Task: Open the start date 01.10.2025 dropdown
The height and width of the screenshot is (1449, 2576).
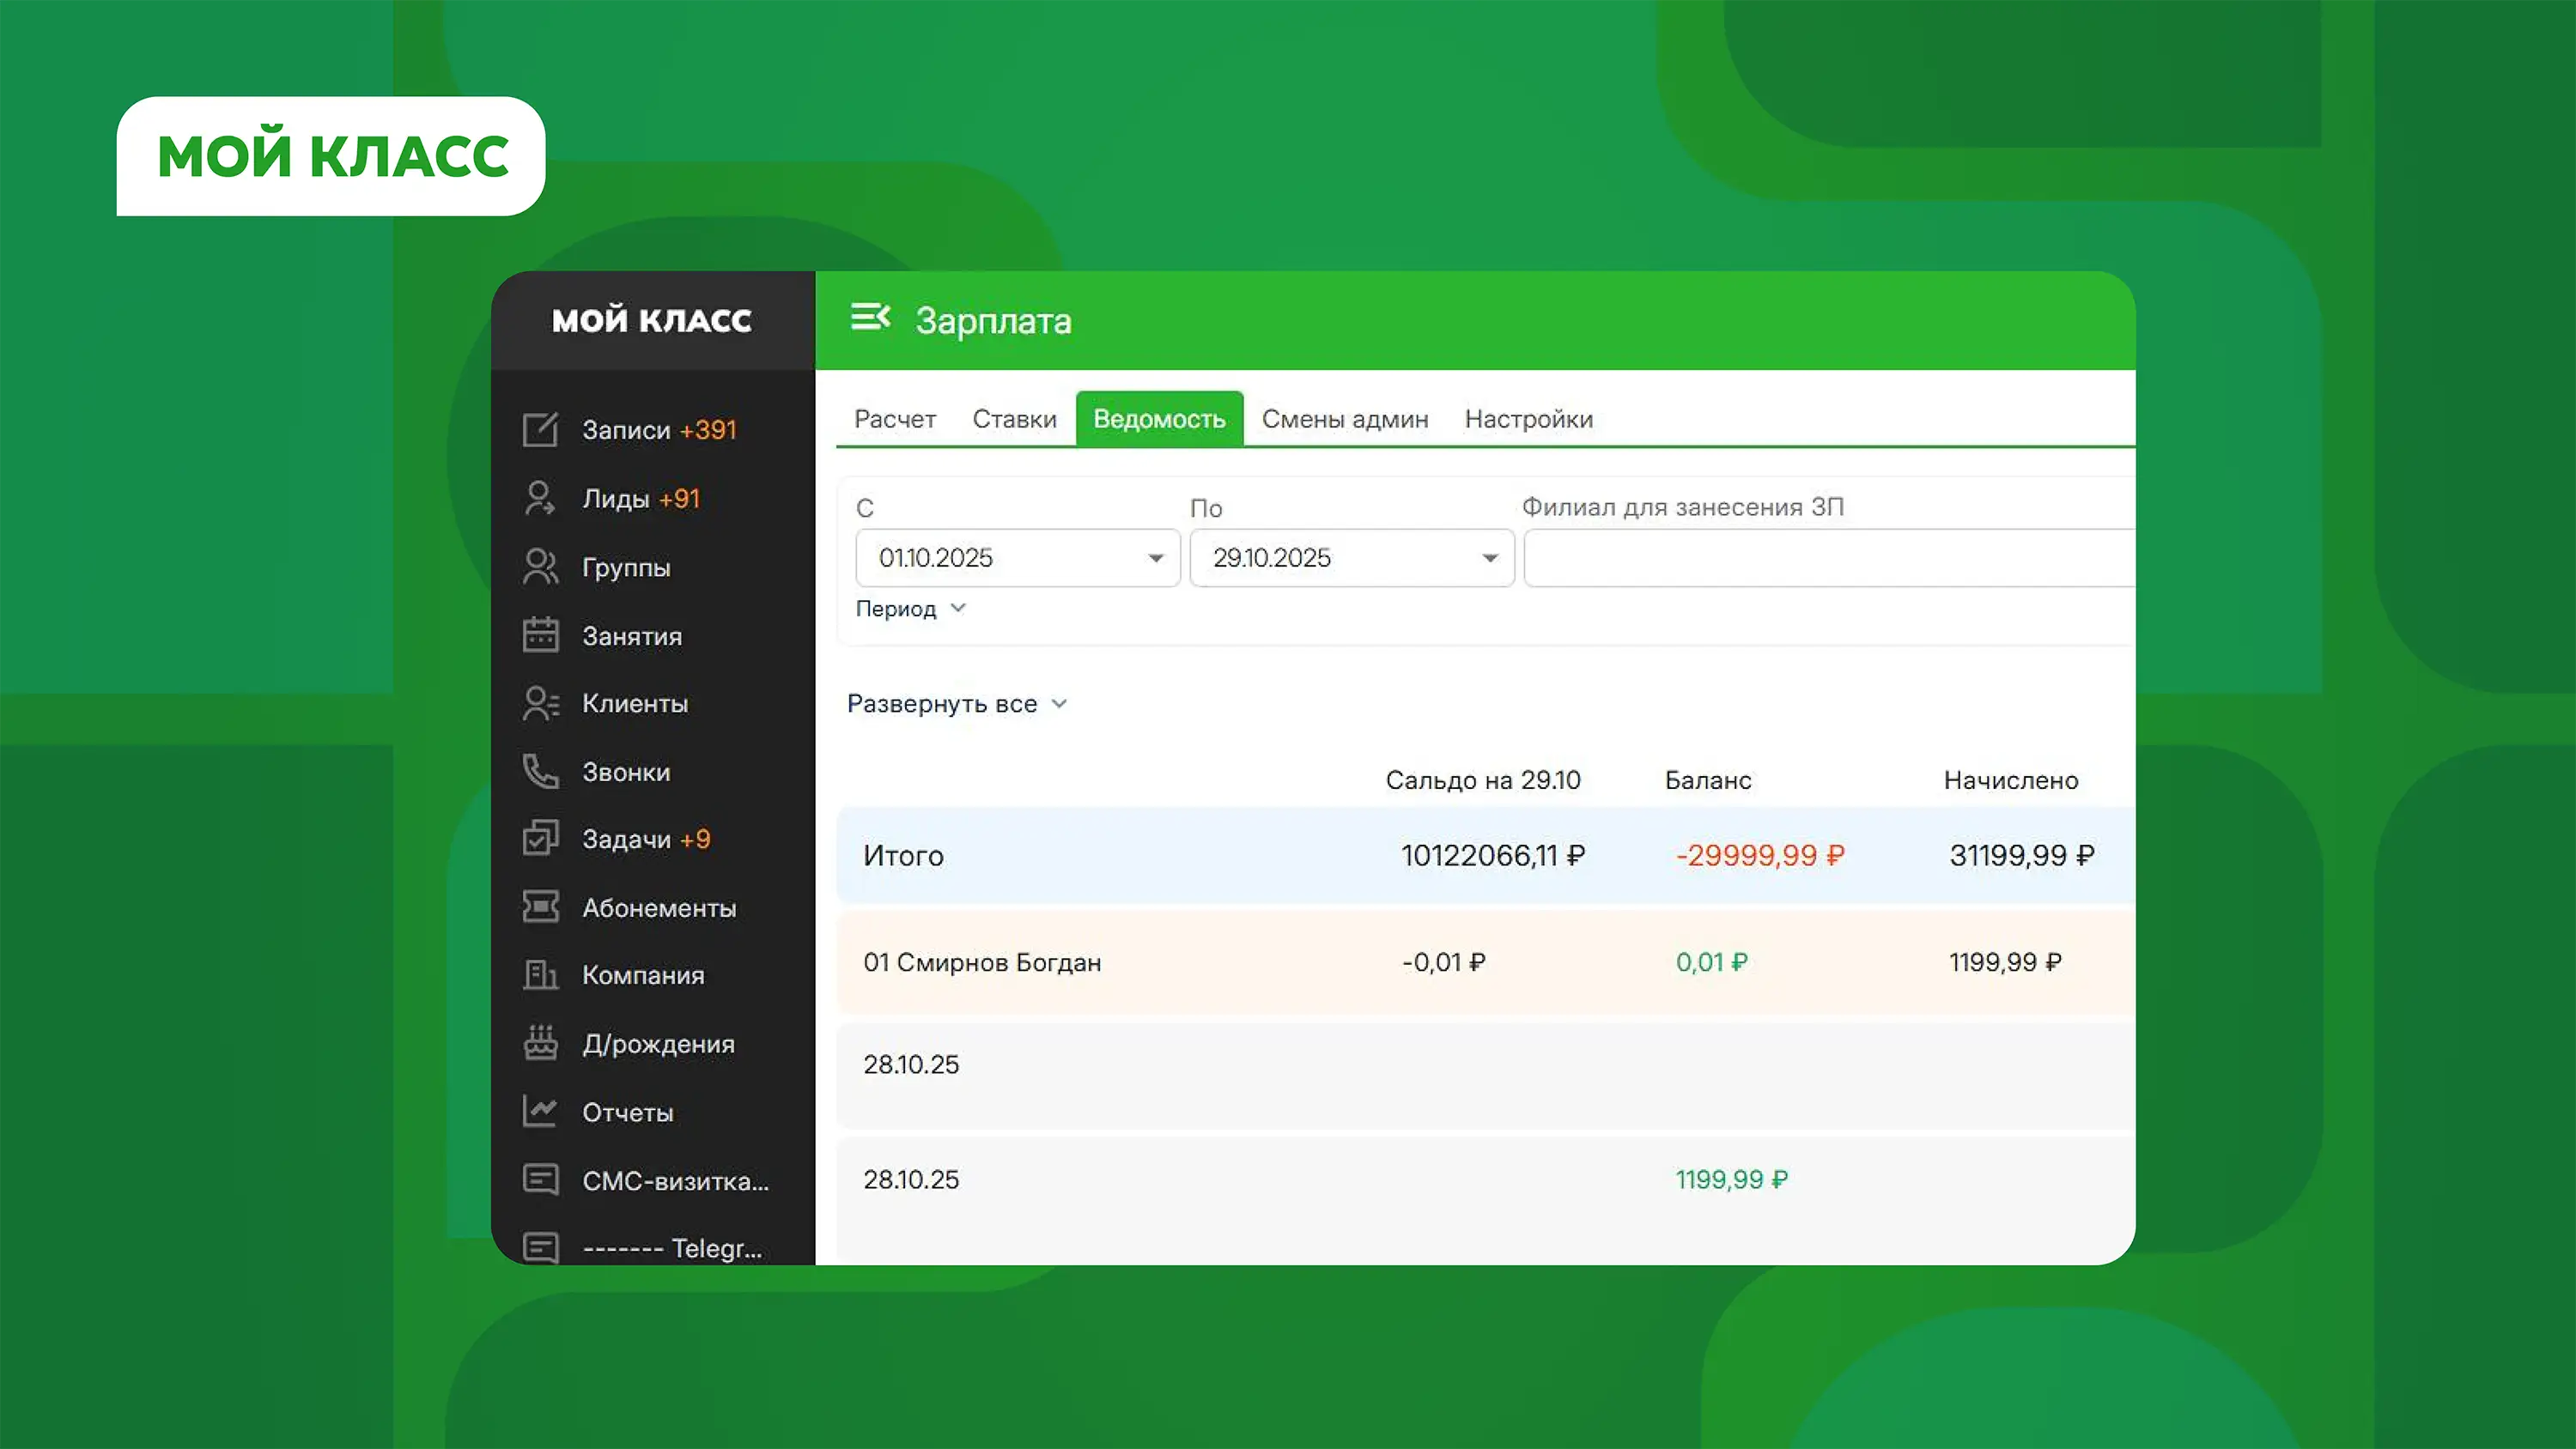Action: [x=1155, y=558]
